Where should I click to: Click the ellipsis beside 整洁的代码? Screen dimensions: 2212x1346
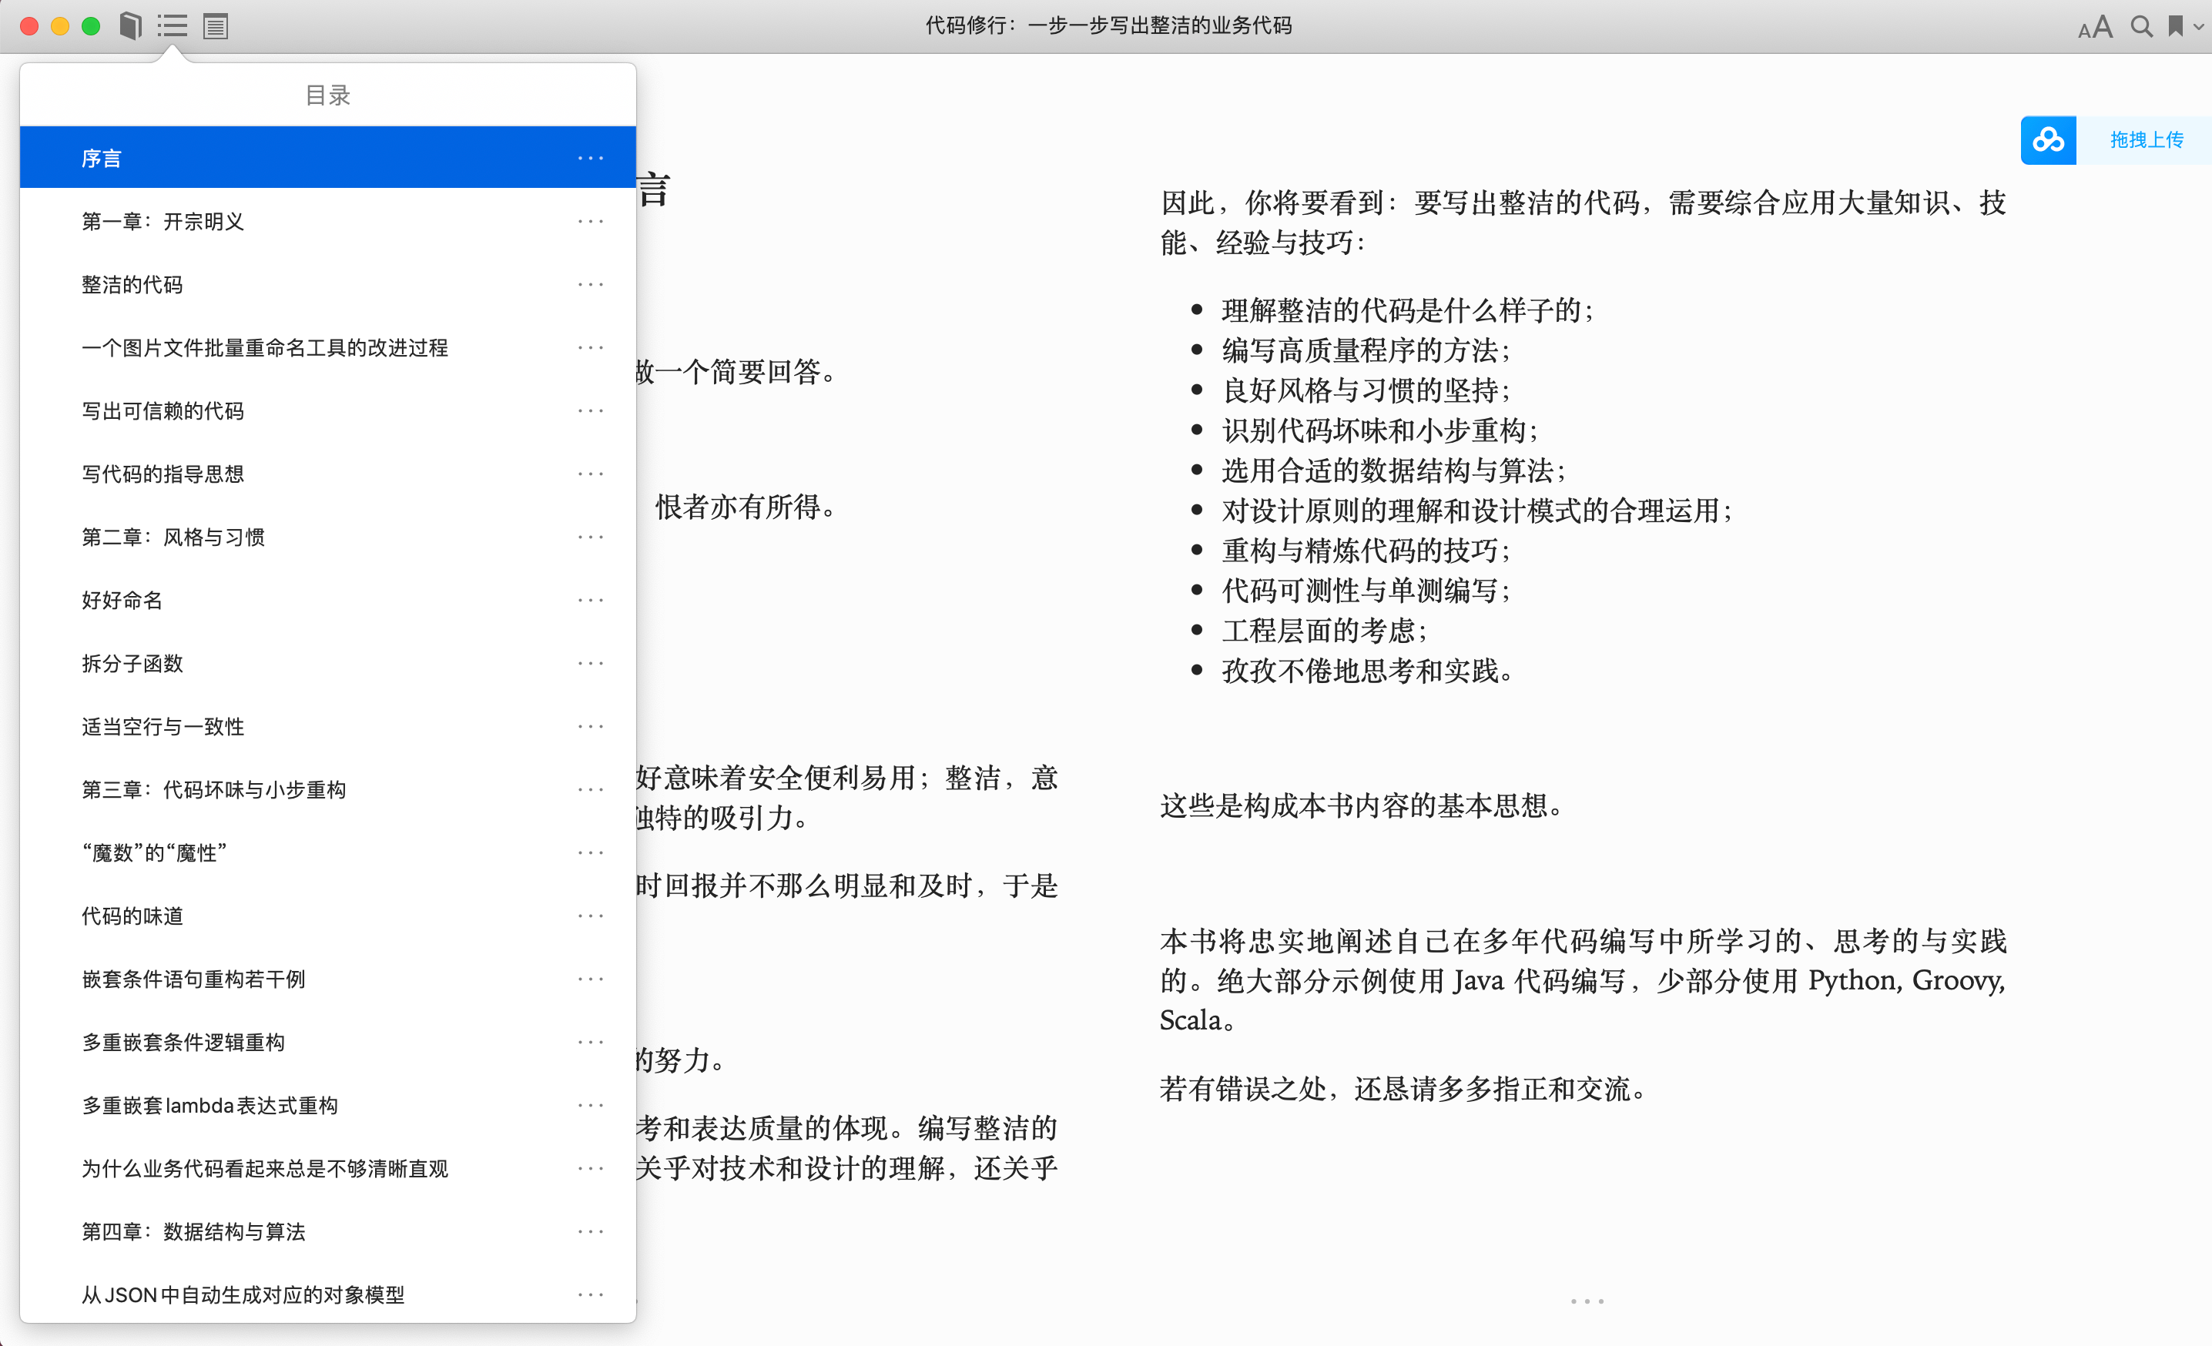coord(591,284)
